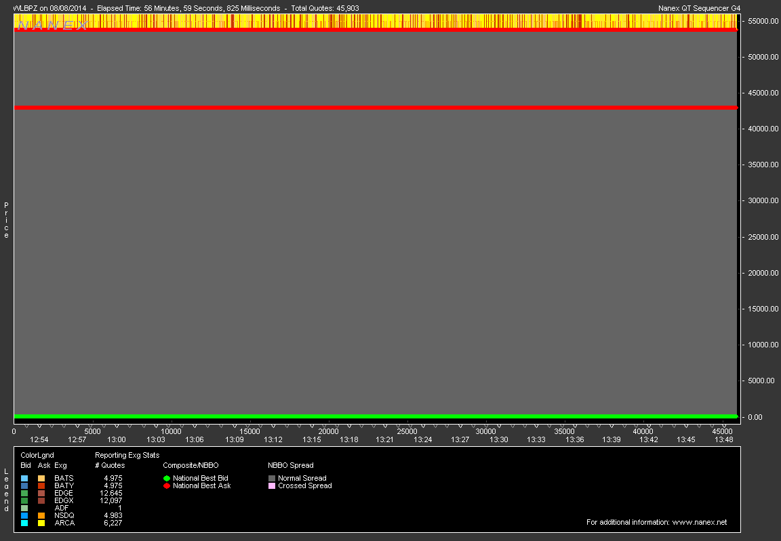The height and width of the screenshot is (541, 781).
Task: Click the BATS exchange label
Action: pos(64,478)
